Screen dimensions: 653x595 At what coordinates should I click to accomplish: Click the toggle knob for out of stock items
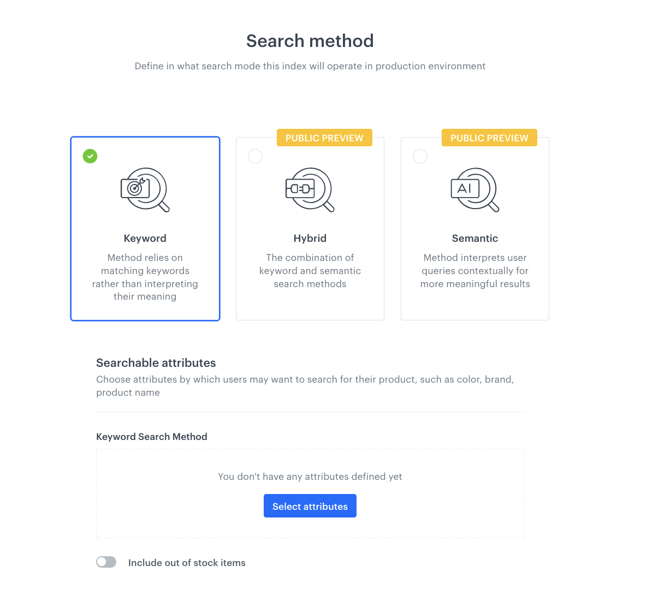coord(102,562)
